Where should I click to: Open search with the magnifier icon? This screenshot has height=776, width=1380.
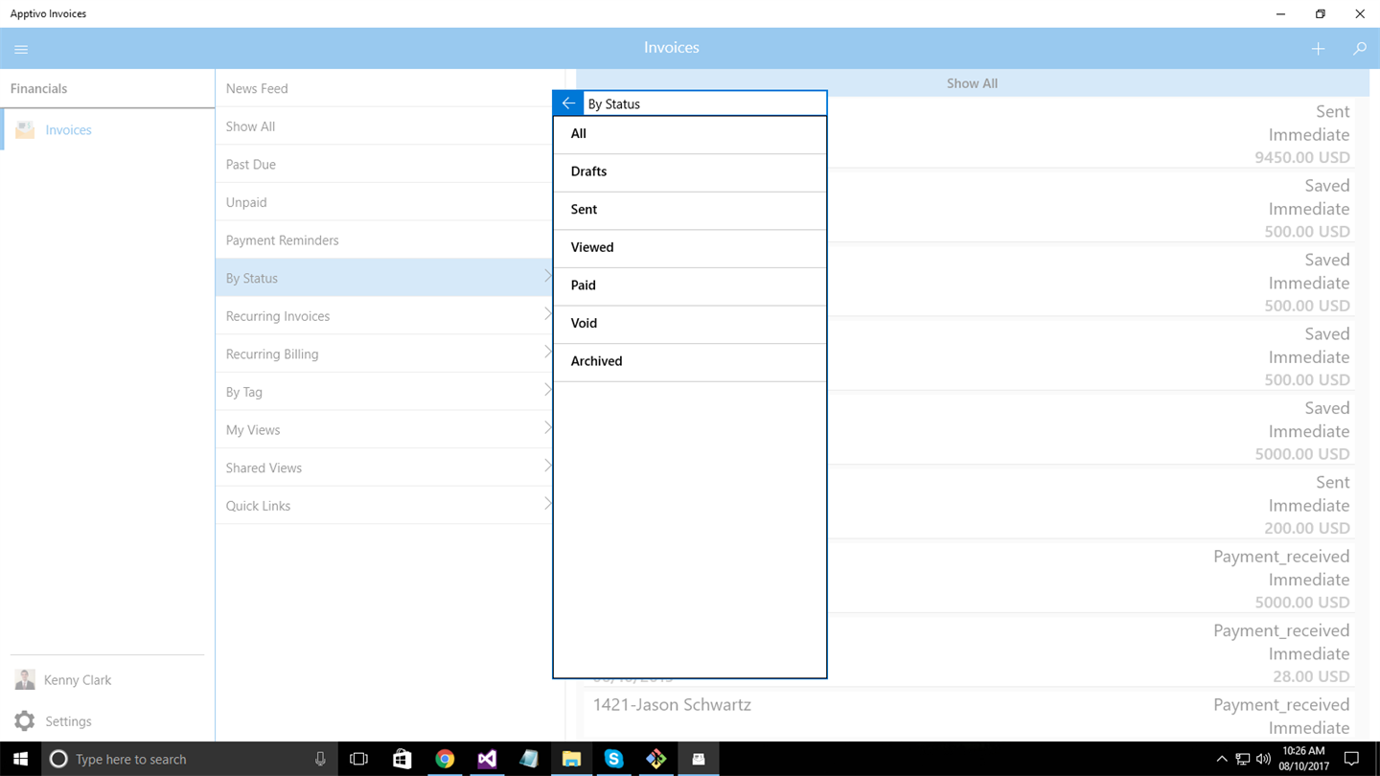1359,49
